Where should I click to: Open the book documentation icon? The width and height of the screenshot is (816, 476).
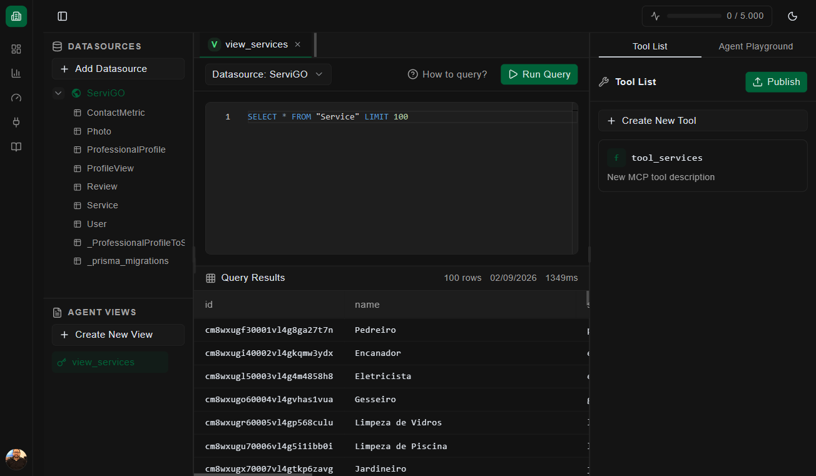tap(16, 147)
